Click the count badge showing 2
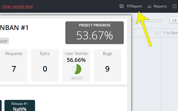 (157, 33)
